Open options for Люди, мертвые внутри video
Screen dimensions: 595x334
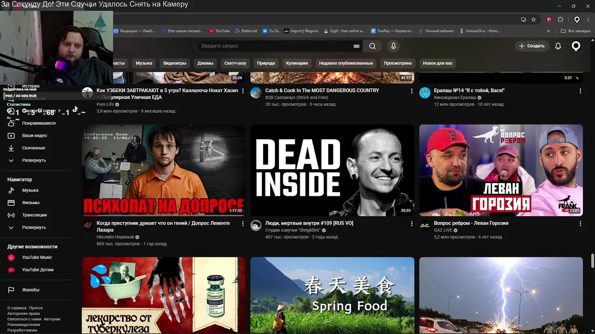pyautogui.click(x=411, y=224)
